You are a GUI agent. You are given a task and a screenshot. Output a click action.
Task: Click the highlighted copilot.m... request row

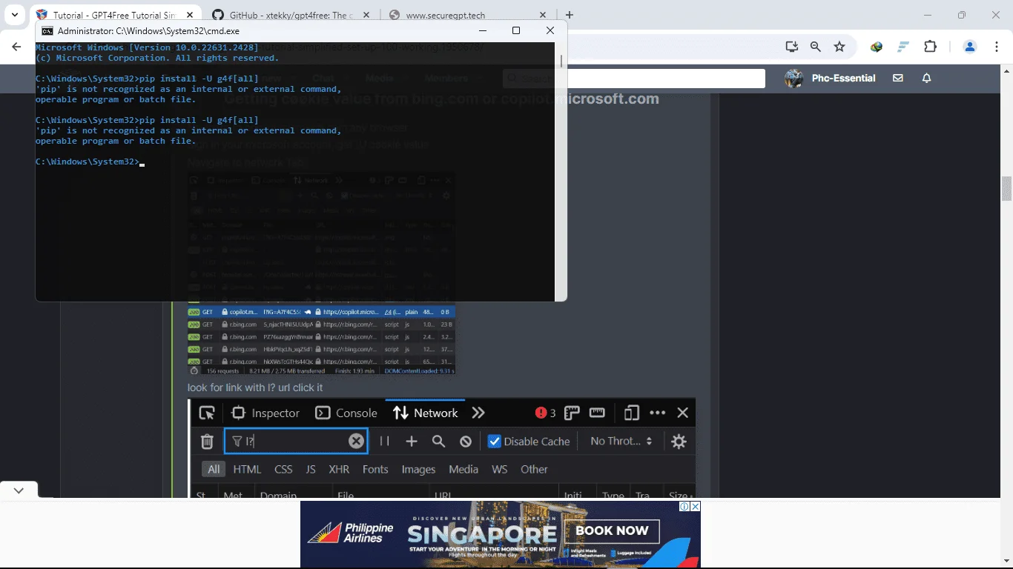(321, 312)
